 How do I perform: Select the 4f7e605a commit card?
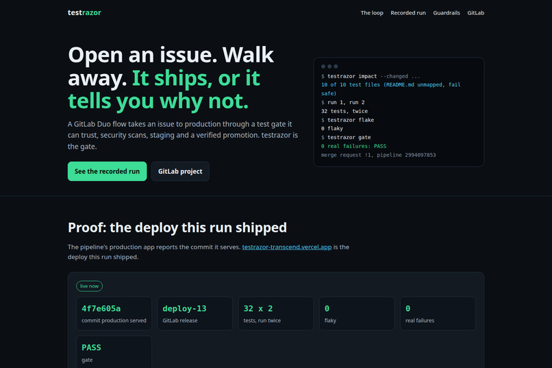[x=114, y=313]
